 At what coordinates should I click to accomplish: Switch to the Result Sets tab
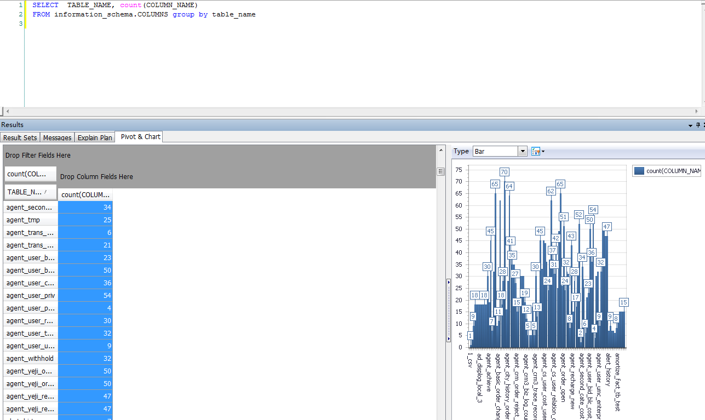tap(20, 137)
